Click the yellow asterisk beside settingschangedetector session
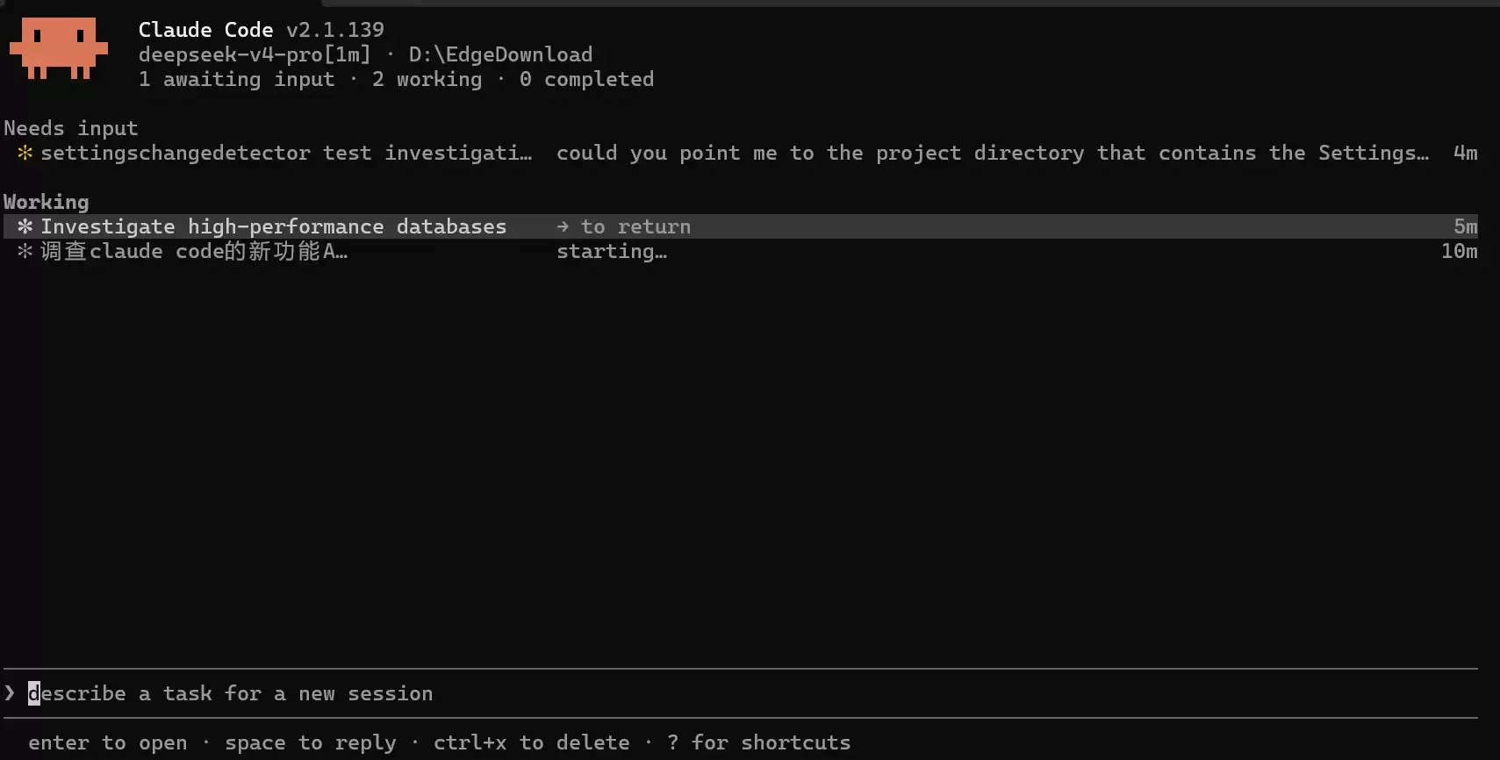Screen dimensions: 1500x760 click(25, 153)
